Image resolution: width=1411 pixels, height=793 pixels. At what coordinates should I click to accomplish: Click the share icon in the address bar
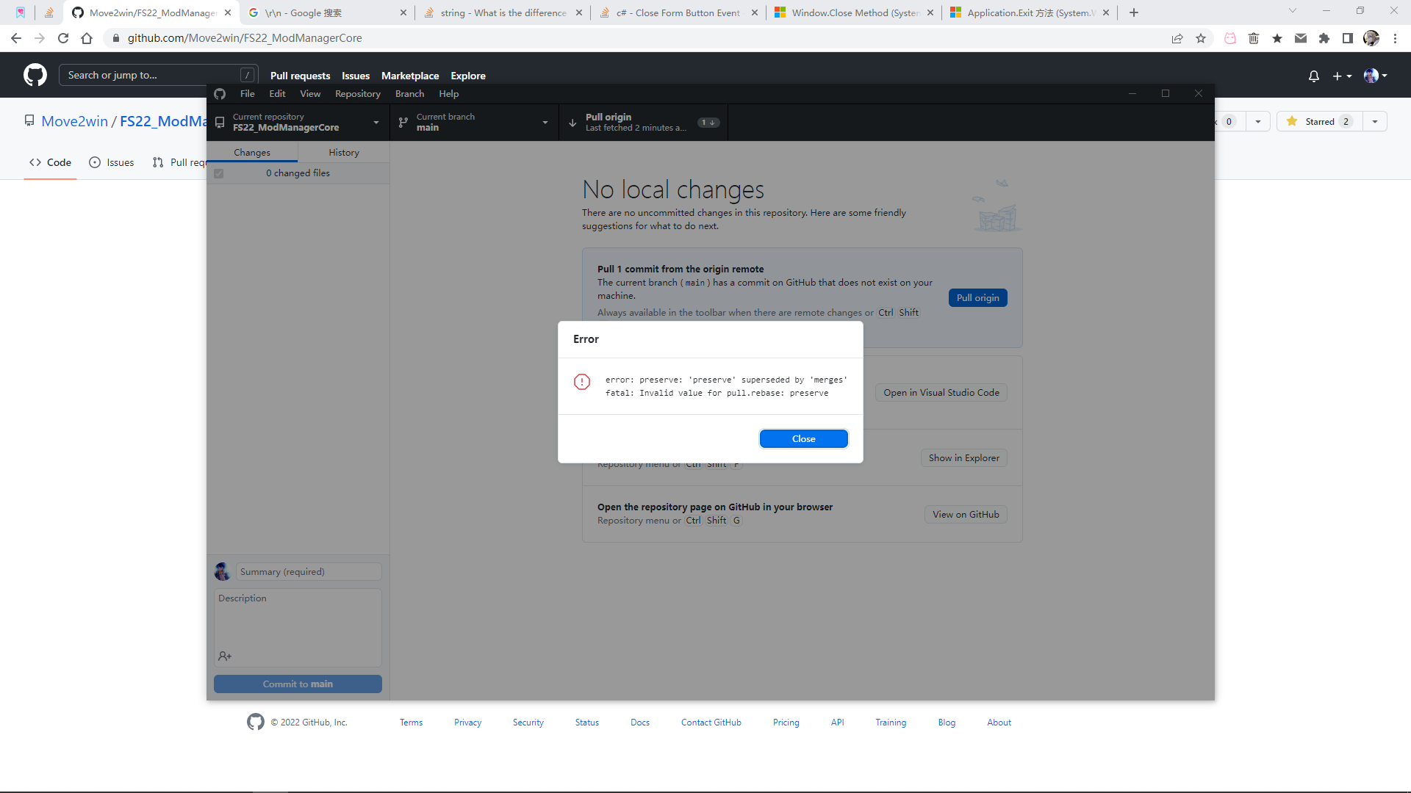coord(1178,37)
